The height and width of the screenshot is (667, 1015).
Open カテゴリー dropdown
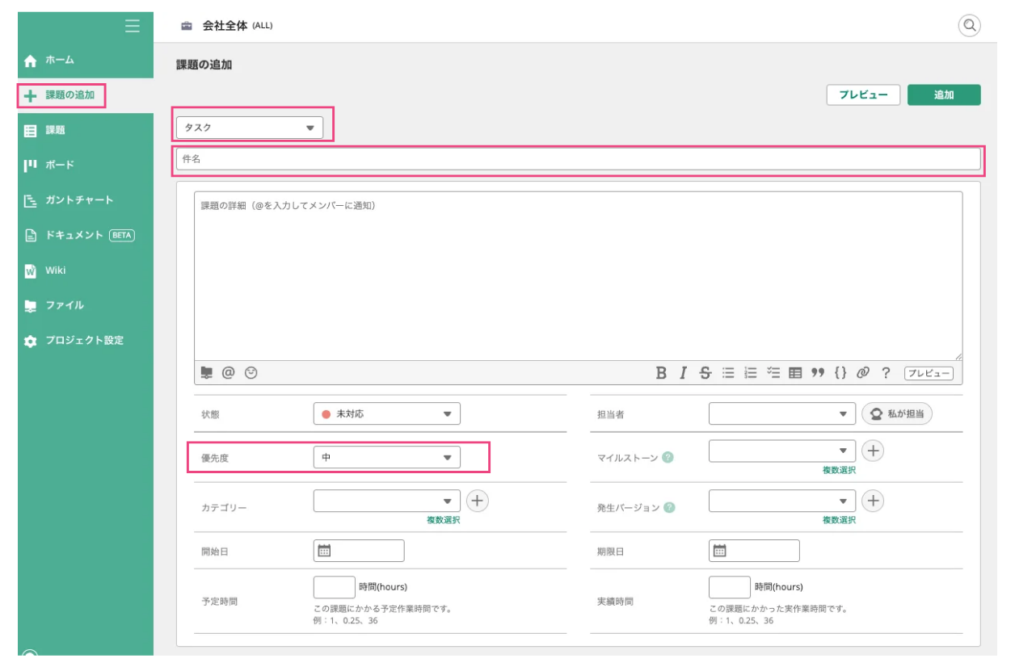(x=387, y=501)
